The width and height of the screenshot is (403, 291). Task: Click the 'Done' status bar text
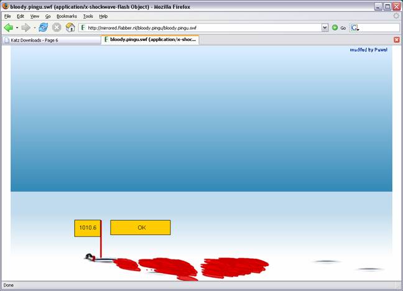[9, 285]
